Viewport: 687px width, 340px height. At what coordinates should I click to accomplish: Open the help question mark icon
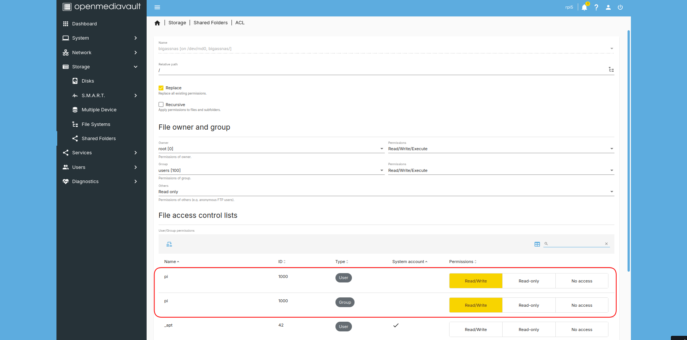(596, 7)
